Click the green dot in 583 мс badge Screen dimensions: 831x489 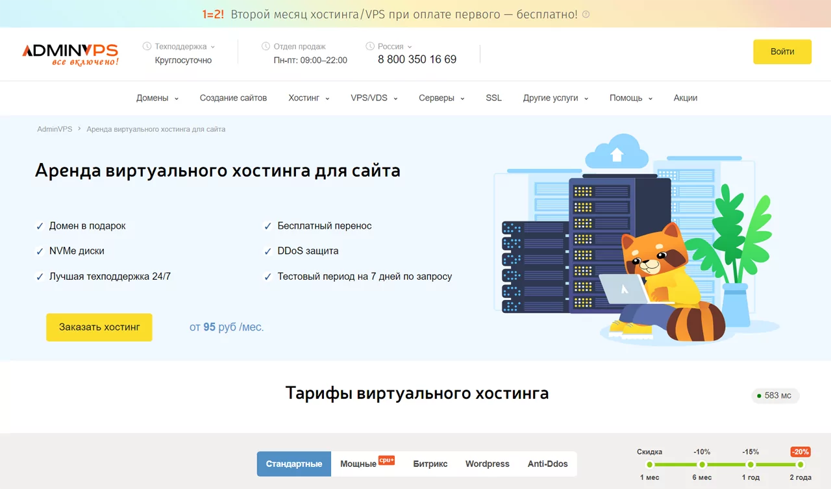(759, 395)
